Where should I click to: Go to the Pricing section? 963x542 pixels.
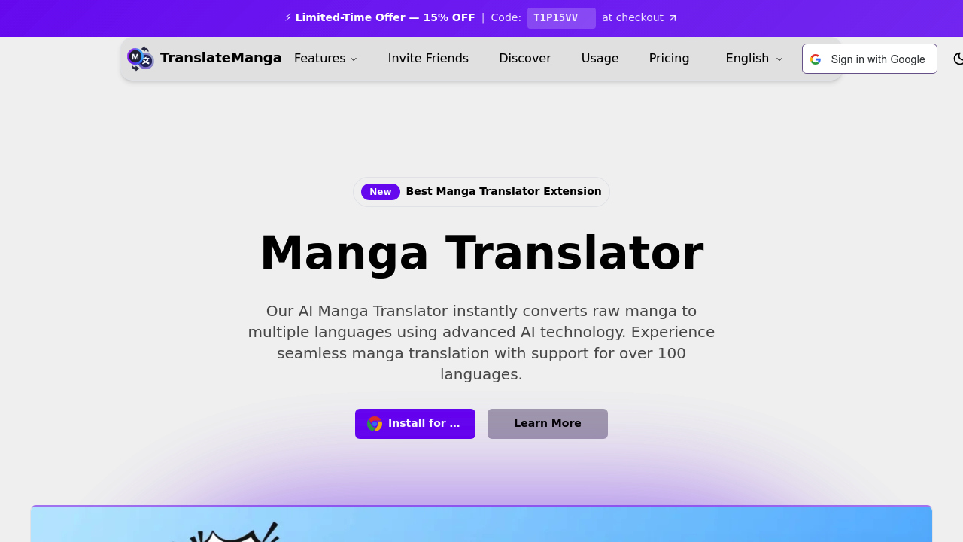pyautogui.click(x=669, y=58)
